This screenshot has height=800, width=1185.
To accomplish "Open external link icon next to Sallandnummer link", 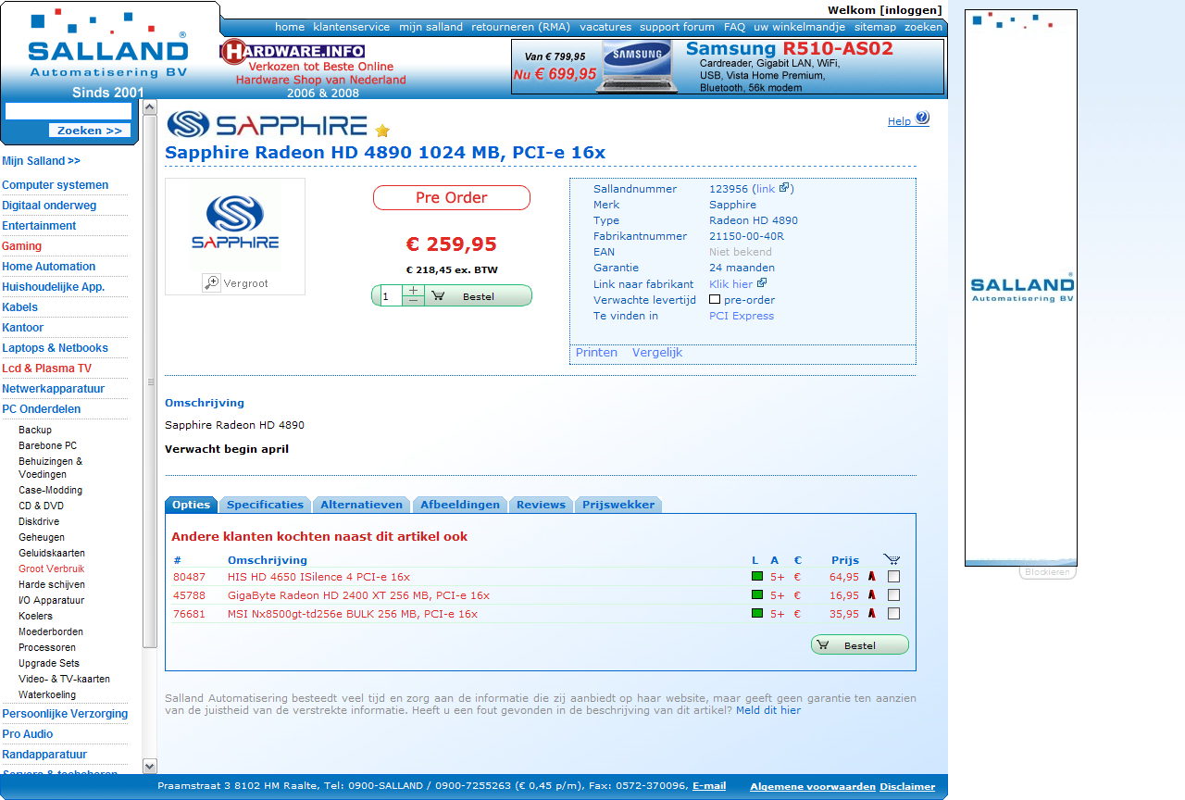I will (x=784, y=188).
